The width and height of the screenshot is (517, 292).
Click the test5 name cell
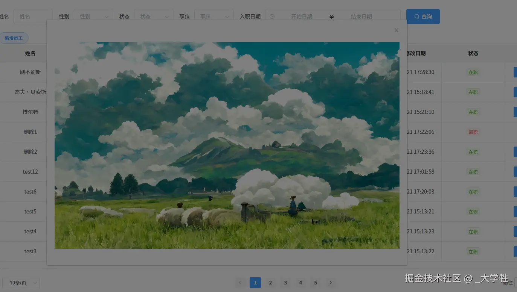[31, 212]
